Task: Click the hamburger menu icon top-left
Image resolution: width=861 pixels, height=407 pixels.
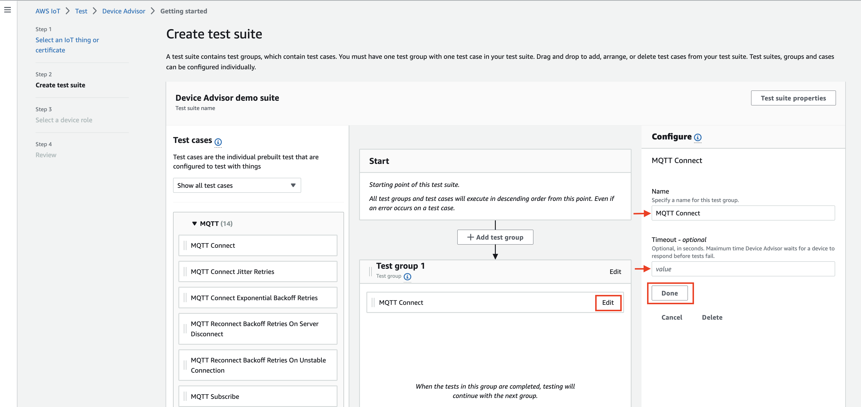Action: (8, 10)
